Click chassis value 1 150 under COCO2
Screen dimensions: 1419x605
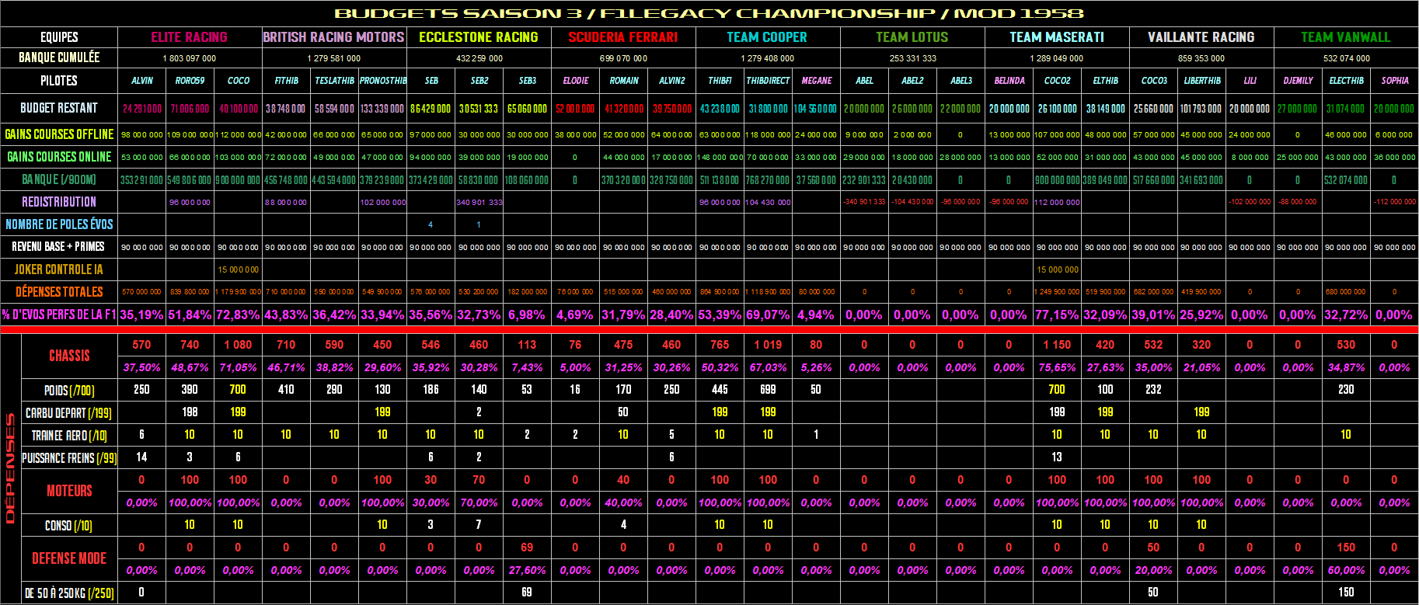tap(1057, 345)
